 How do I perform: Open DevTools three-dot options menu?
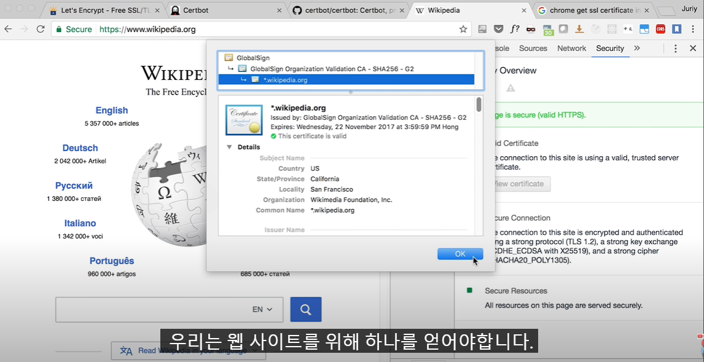point(675,49)
